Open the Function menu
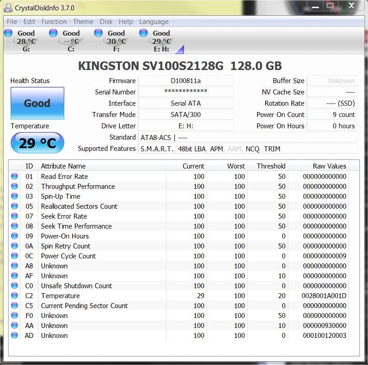Viewport: 368px width, 365px height. tap(54, 22)
